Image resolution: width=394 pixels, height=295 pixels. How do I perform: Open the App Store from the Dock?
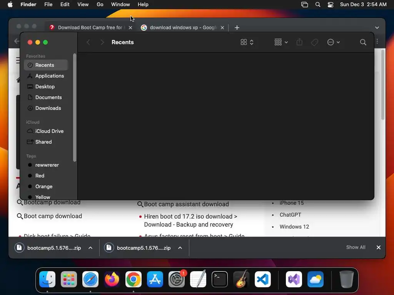pyautogui.click(x=155, y=279)
